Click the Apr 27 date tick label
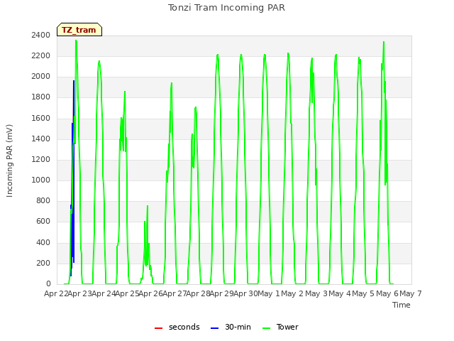This screenshot has width=454, height=341. [175, 293]
